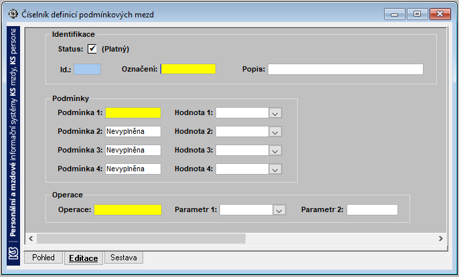Select the Podmínka 4 Nevyplněna field
This screenshot has height=277, width=459.
click(x=133, y=169)
